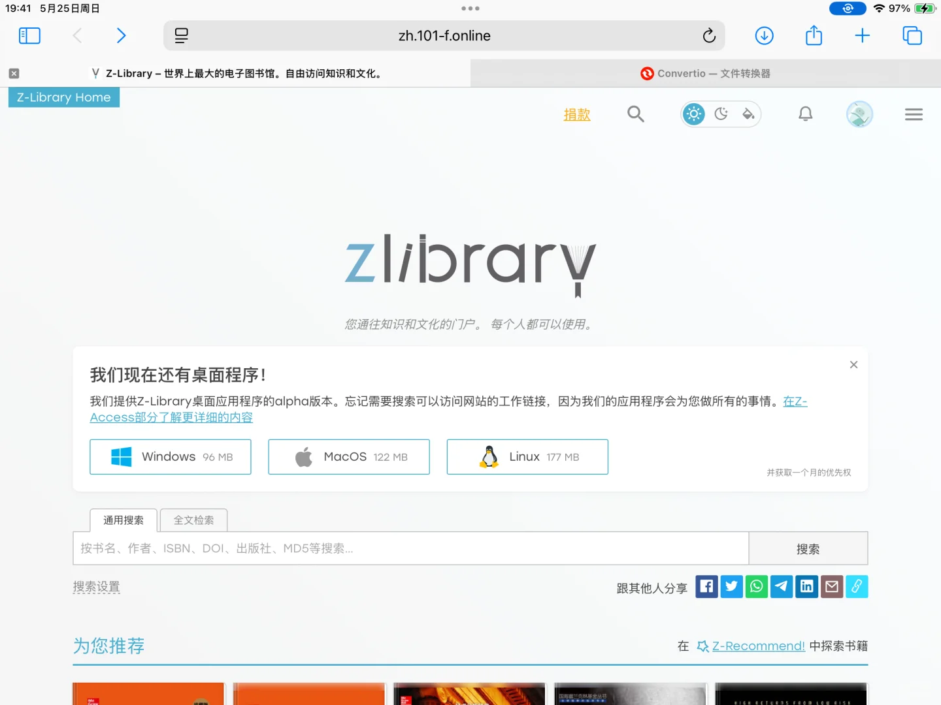Open a new tab with plus icon

coord(863,35)
